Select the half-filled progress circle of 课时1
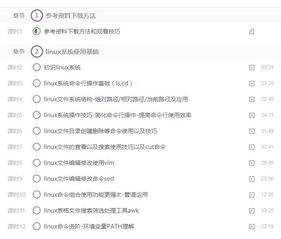The width and height of the screenshot is (281, 239). 36,31
